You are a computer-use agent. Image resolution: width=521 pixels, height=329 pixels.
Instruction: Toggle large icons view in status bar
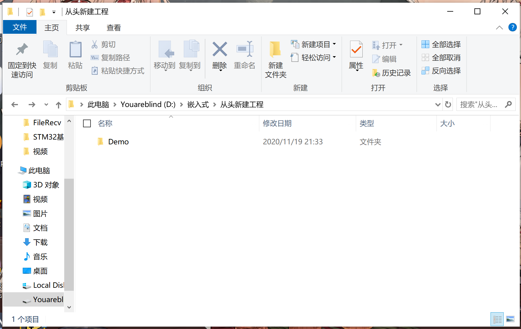tap(510, 319)
